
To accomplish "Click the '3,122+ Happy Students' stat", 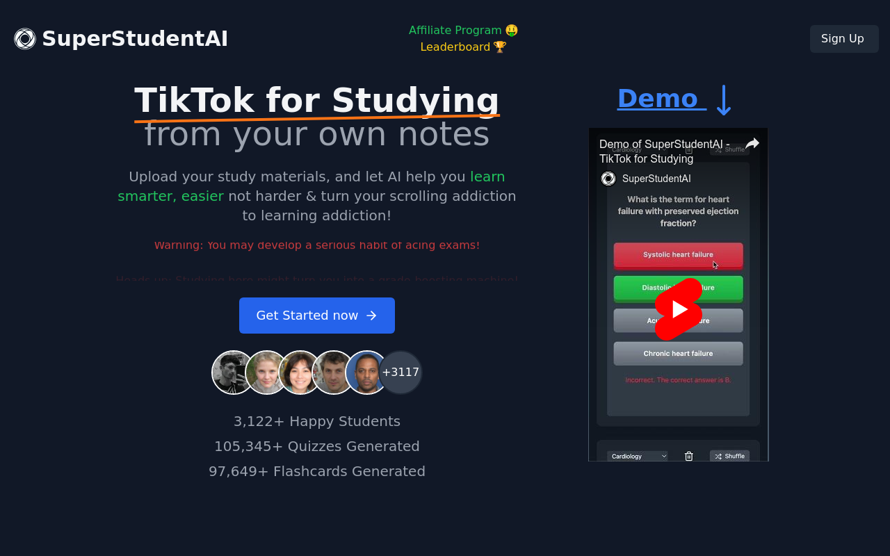I will tap(317, 421).
